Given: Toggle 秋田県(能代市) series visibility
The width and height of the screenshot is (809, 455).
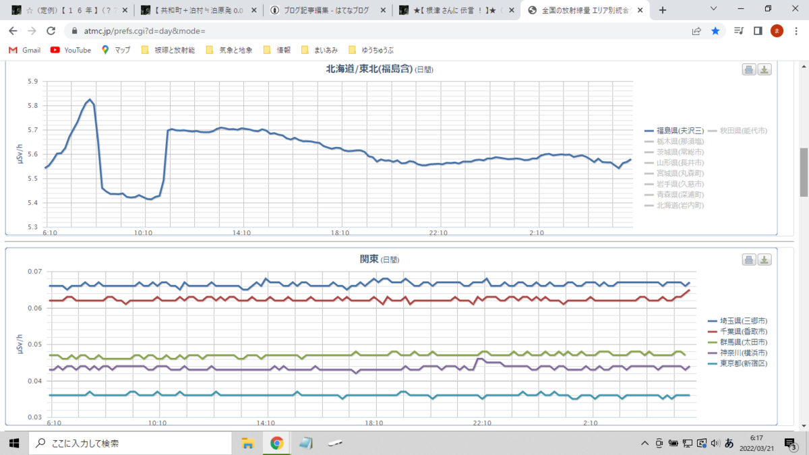Looking at the screenshot, I should tap(738, 130).
